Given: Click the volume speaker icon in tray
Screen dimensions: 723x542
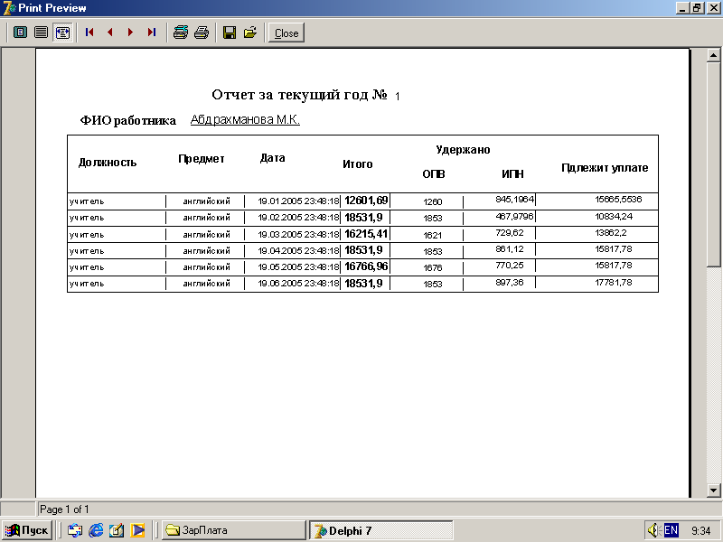Looking at the screenshot, I should tap(653, 530).
